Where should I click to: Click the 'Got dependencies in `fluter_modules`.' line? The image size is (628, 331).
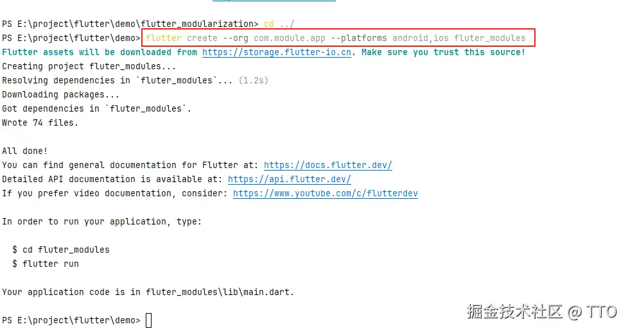click(96, 109)
